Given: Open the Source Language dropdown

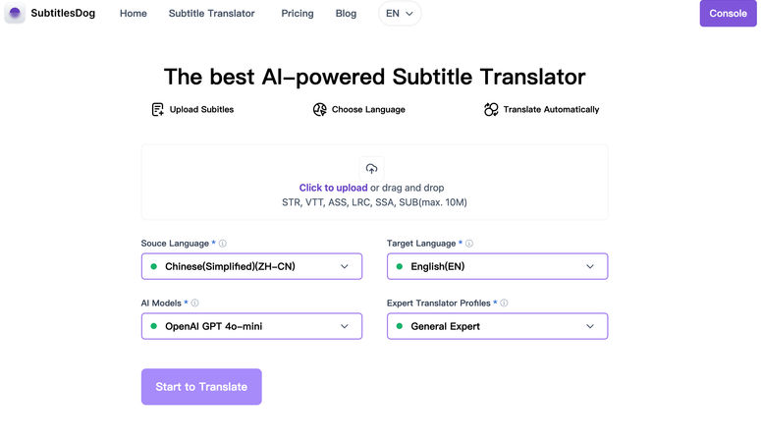Looking at the screenshot, I should tap(251, 266).
